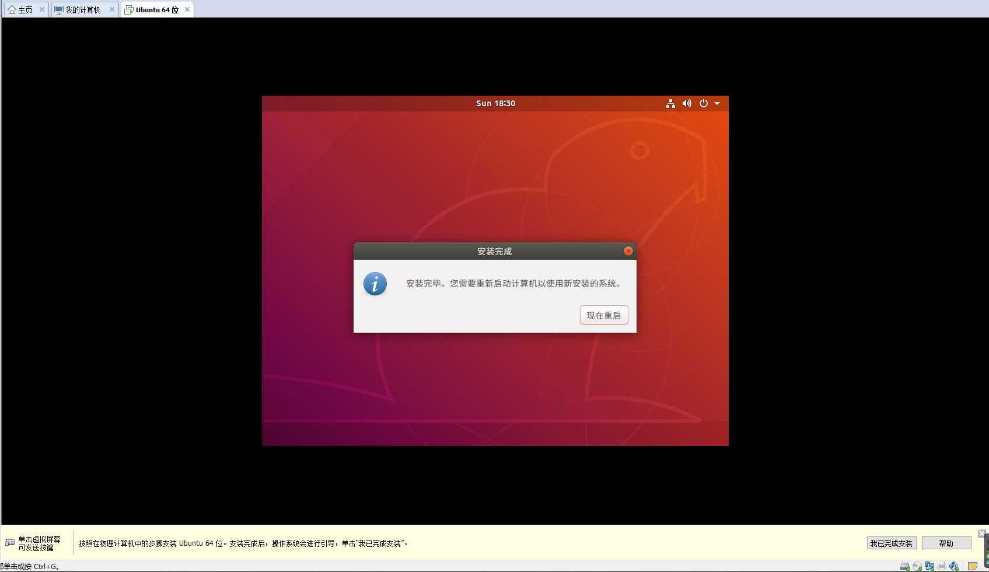This screenshot has height=572, width=989.
Task: Open the Sun 18:30 clock menu
Action: click(x=495, y=103)
